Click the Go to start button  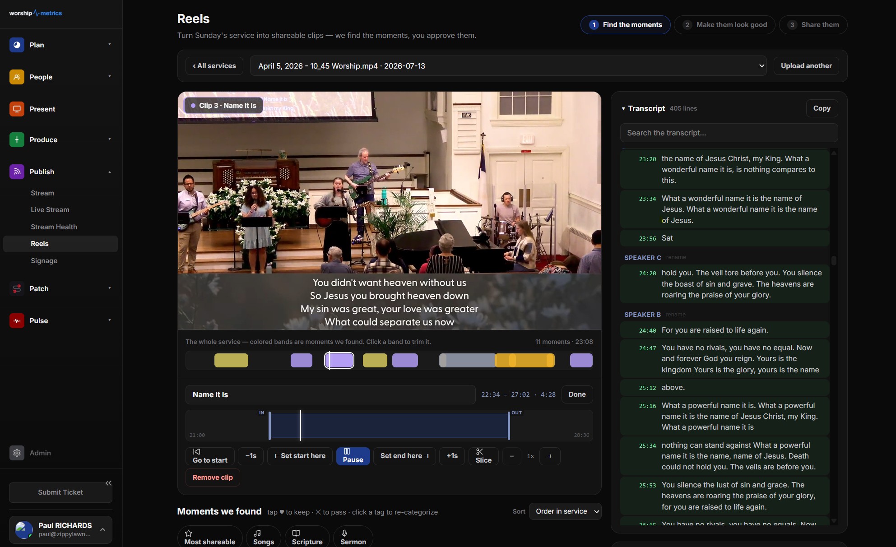coord(210,456)
